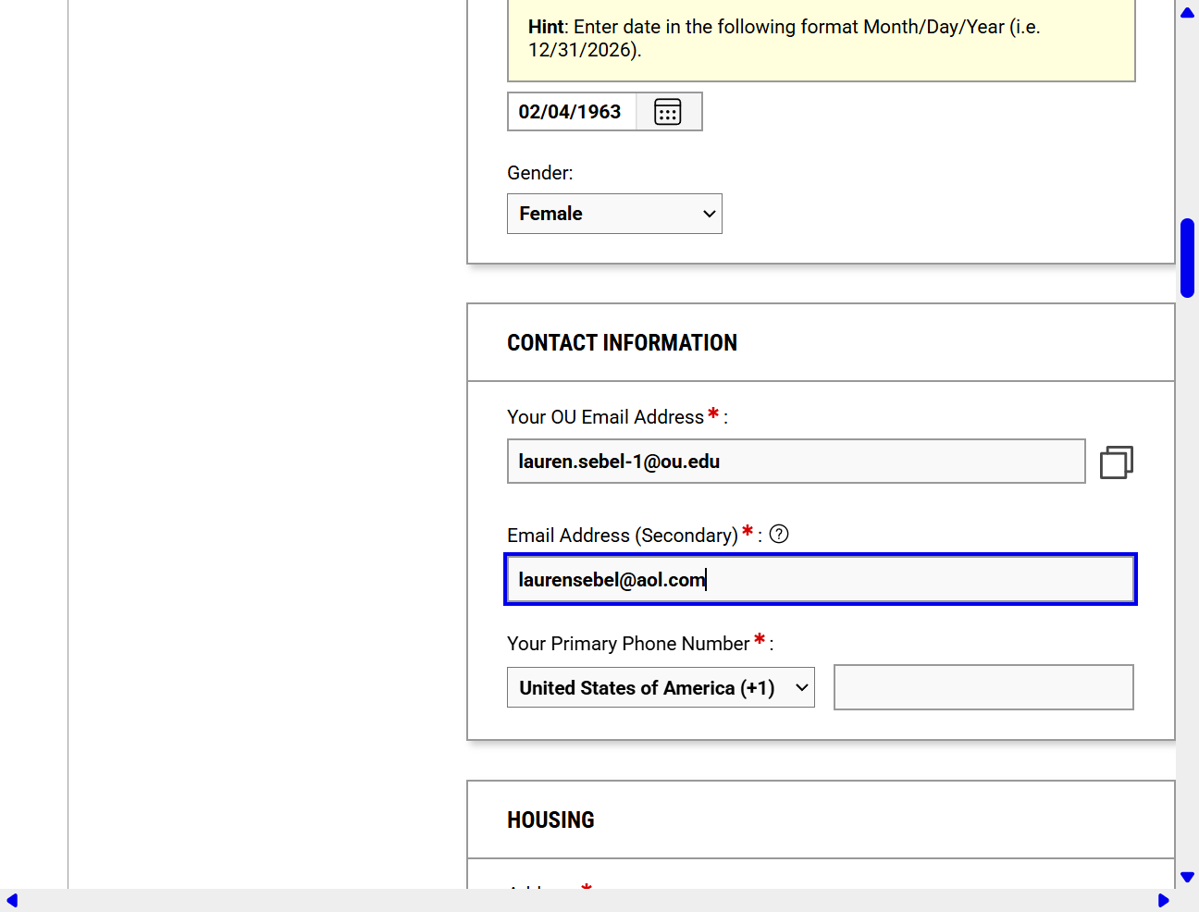Screen dimensions: 1199x912
Task: Click the Your Primary Phone Number label
Action: coord(628,644)
